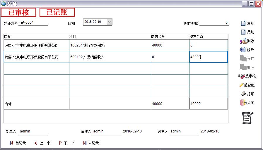Click the Add (添加) voucher icon

(x=243, y=32)
